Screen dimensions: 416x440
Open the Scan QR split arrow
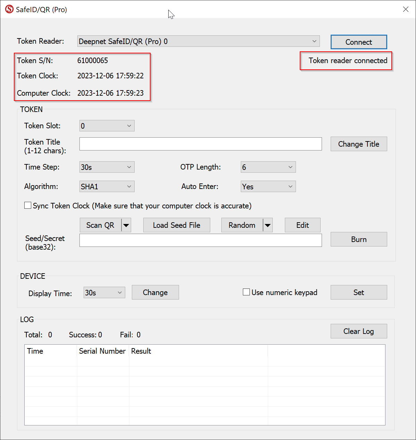126,225
